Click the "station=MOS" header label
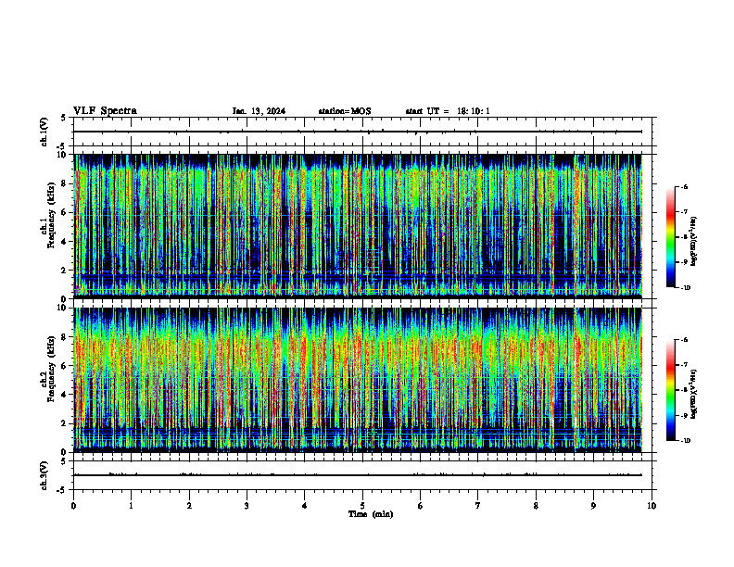Image resolution: width=734 pixels, height=567 pixels. click(345, 111)
